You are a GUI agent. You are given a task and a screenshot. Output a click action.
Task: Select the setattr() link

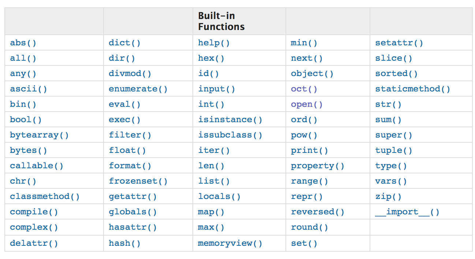tap(399, 43)
